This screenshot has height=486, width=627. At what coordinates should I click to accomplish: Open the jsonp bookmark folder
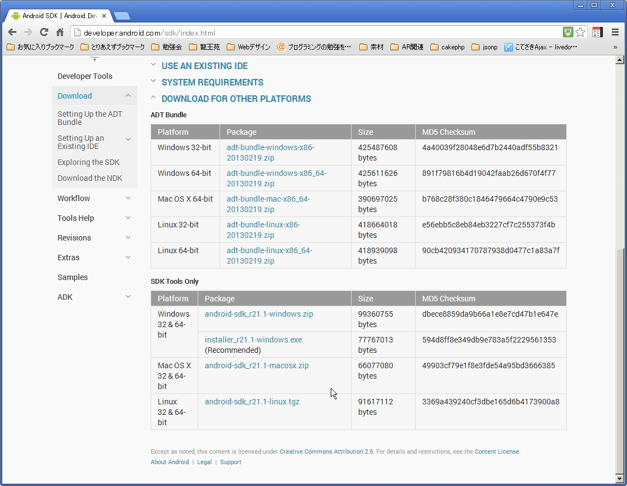(x=485, y=47)
